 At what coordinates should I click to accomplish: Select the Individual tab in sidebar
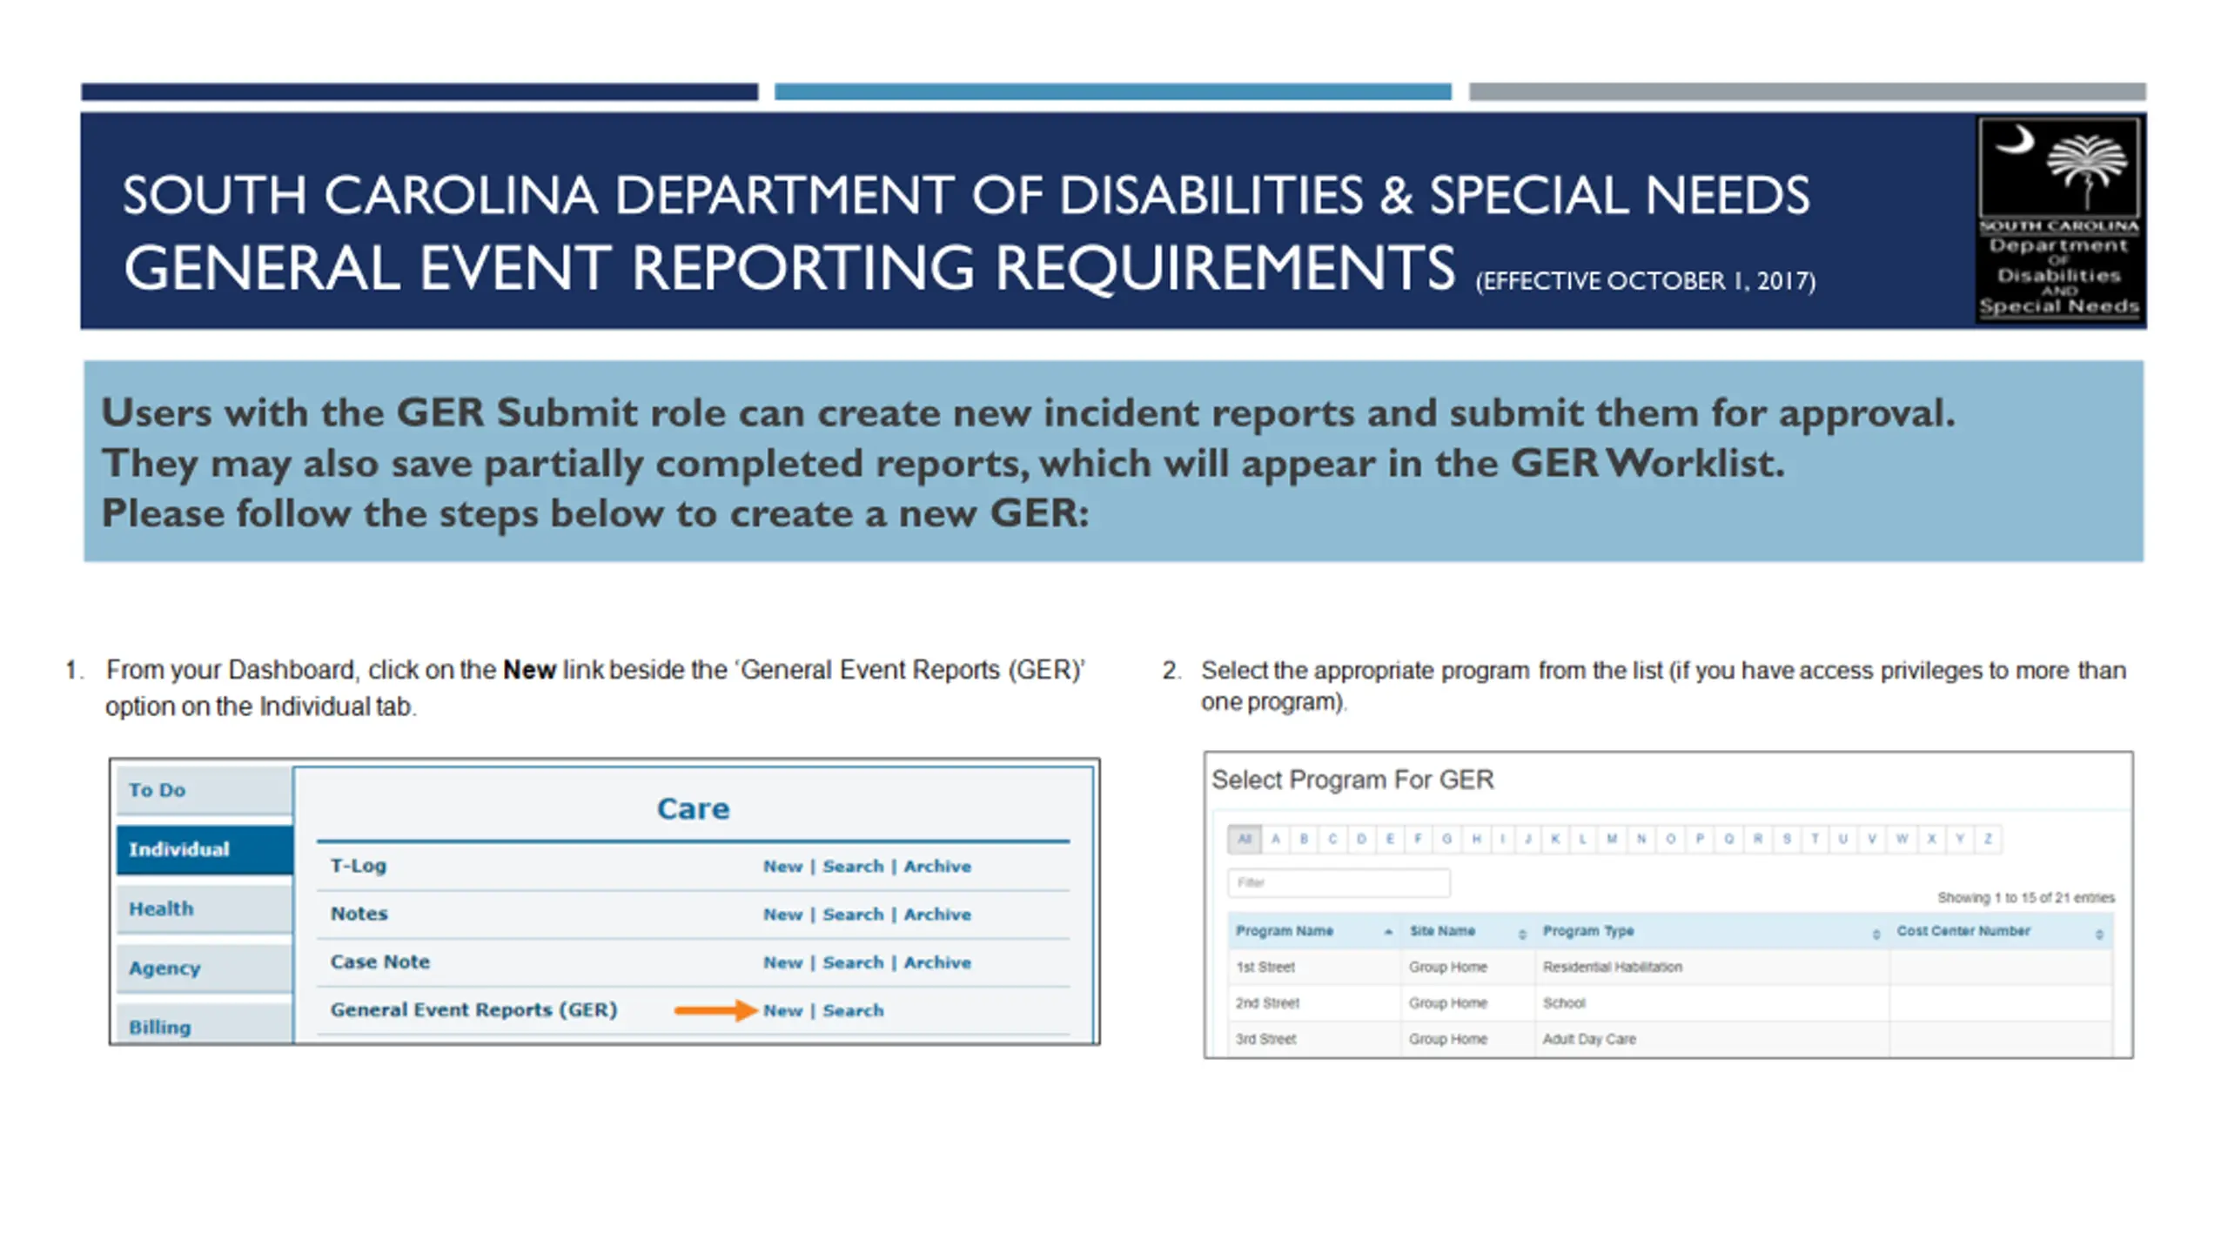(x=205, y=849)
